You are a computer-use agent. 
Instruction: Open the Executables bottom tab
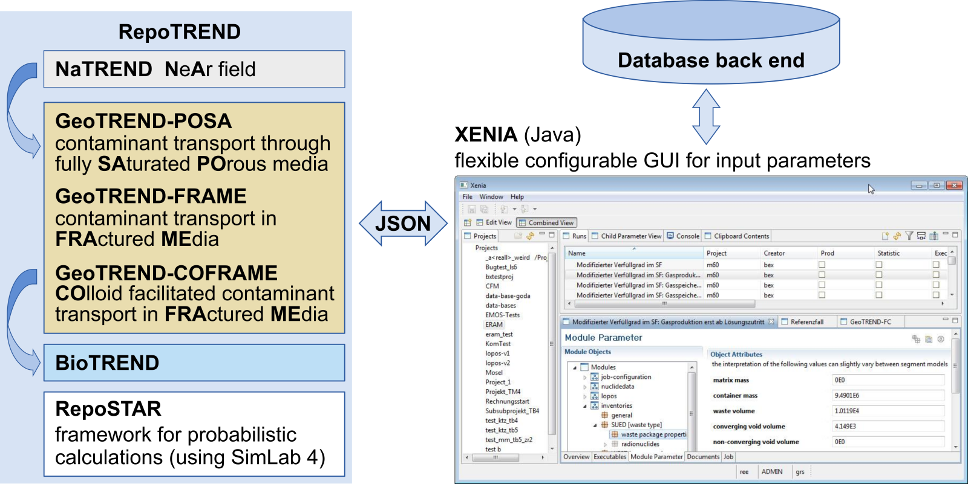point(610,457)
